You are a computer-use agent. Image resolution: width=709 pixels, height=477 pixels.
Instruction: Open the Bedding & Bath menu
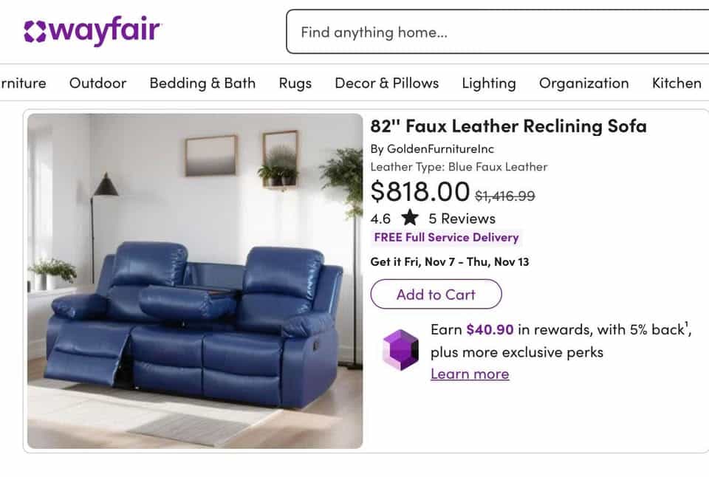pos(202,83)
